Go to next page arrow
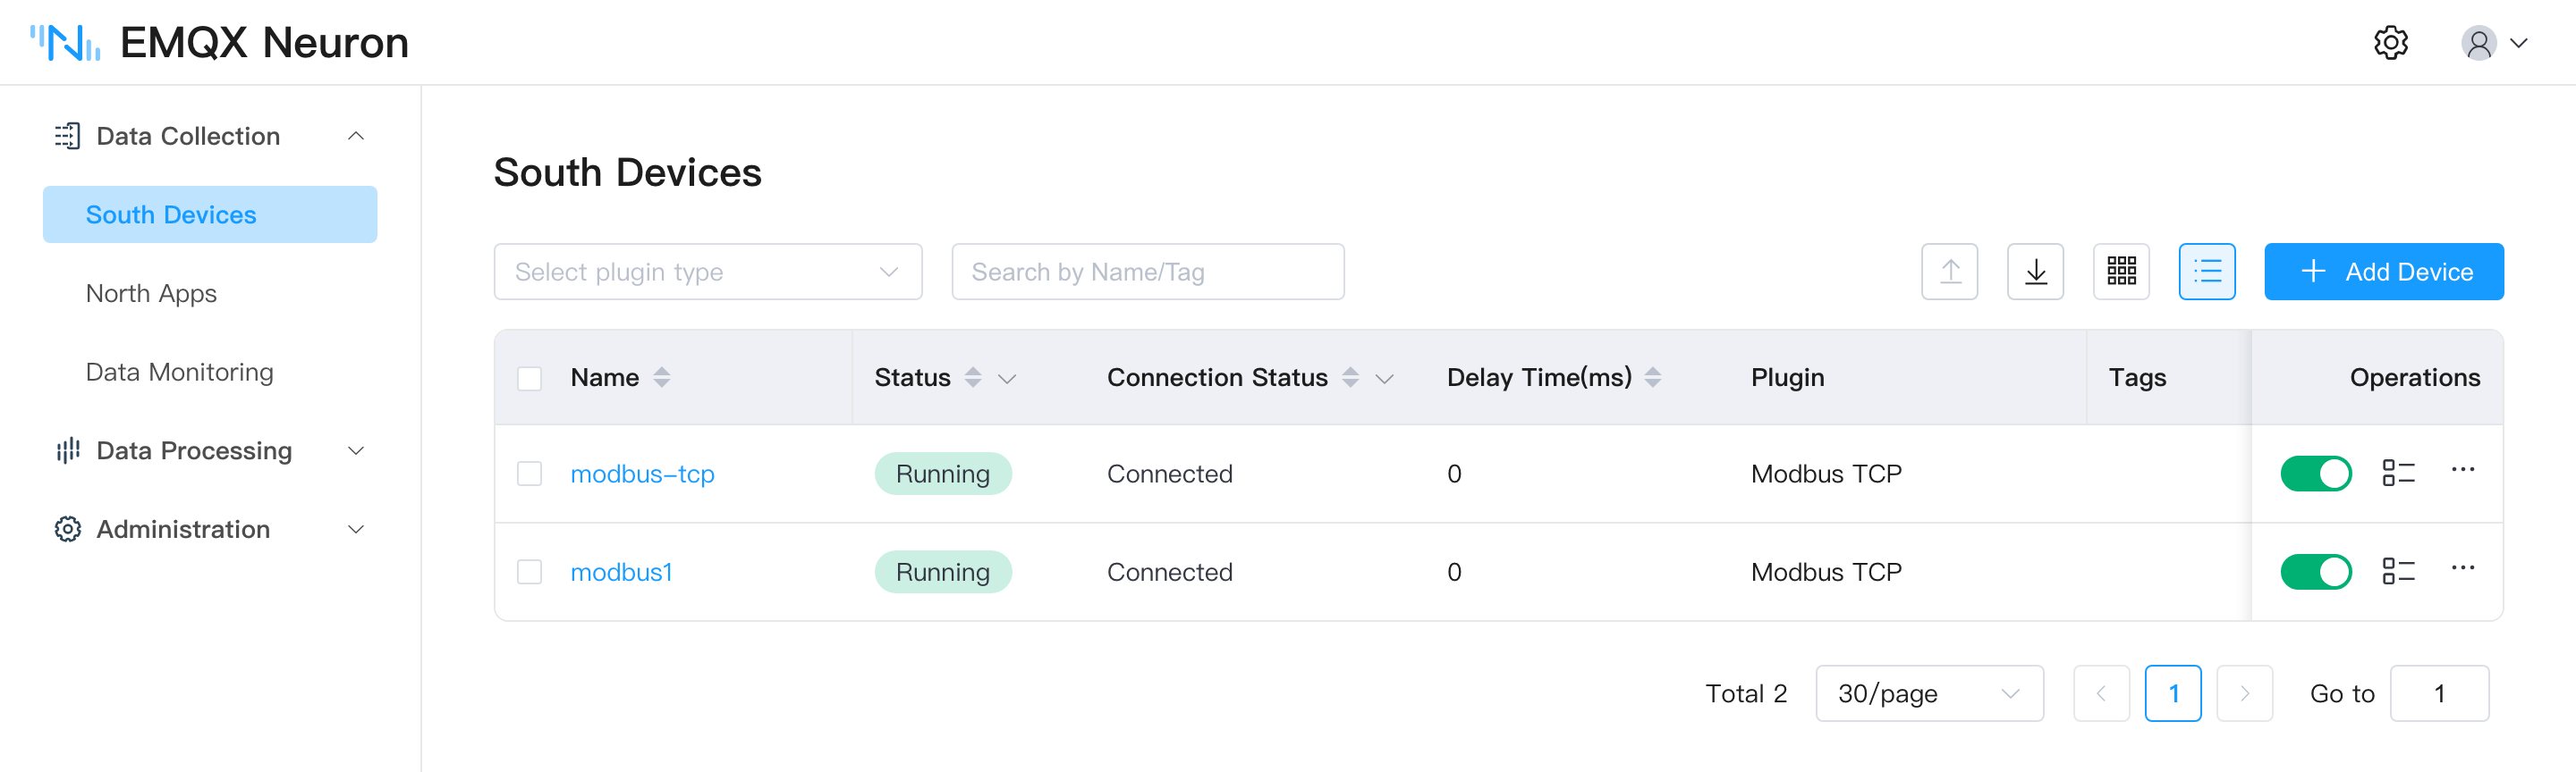 click(x=2245, y=693)
